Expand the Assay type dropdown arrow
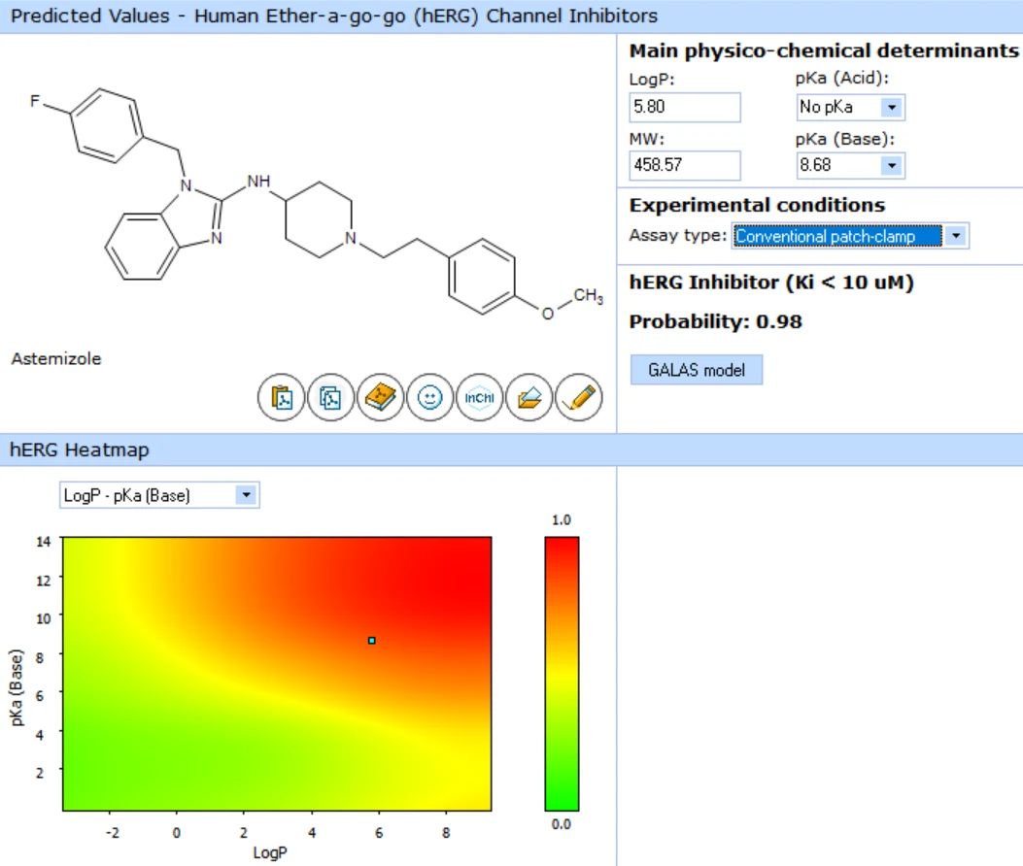This screenshot has width=1023, height=866. [956, 235]
